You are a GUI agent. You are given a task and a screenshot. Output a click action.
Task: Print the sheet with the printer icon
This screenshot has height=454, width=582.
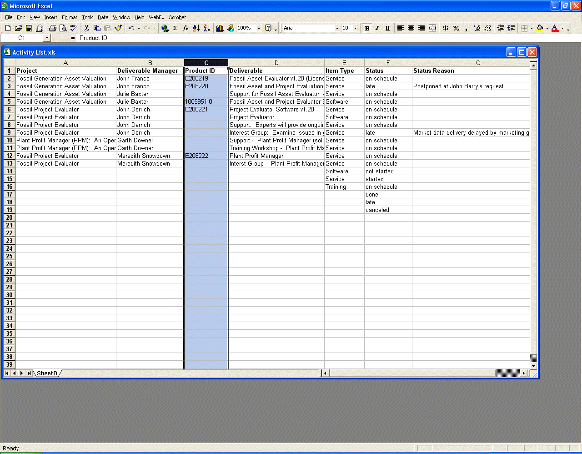(x=53, y=28)
